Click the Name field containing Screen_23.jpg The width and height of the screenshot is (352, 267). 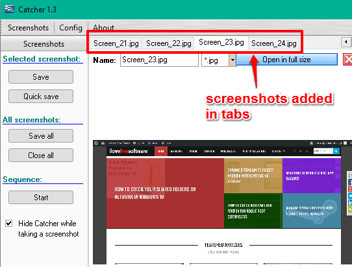click(x=159, y=60)
